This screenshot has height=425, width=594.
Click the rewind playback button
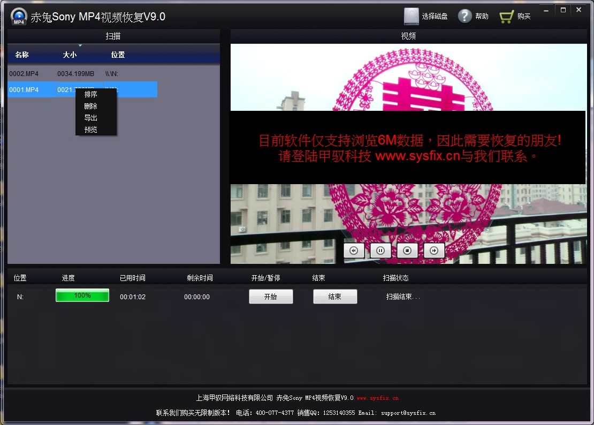click(x=354, y=251)
